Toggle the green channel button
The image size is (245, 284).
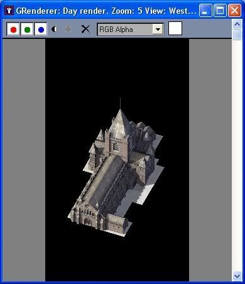click(x=27, y=29)
